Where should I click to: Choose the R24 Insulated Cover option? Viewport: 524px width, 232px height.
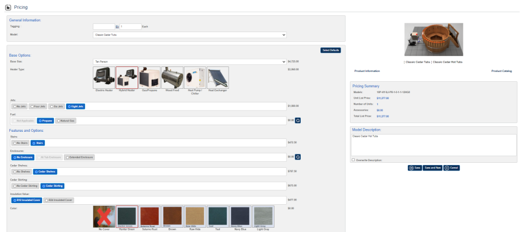click(58, 200)
